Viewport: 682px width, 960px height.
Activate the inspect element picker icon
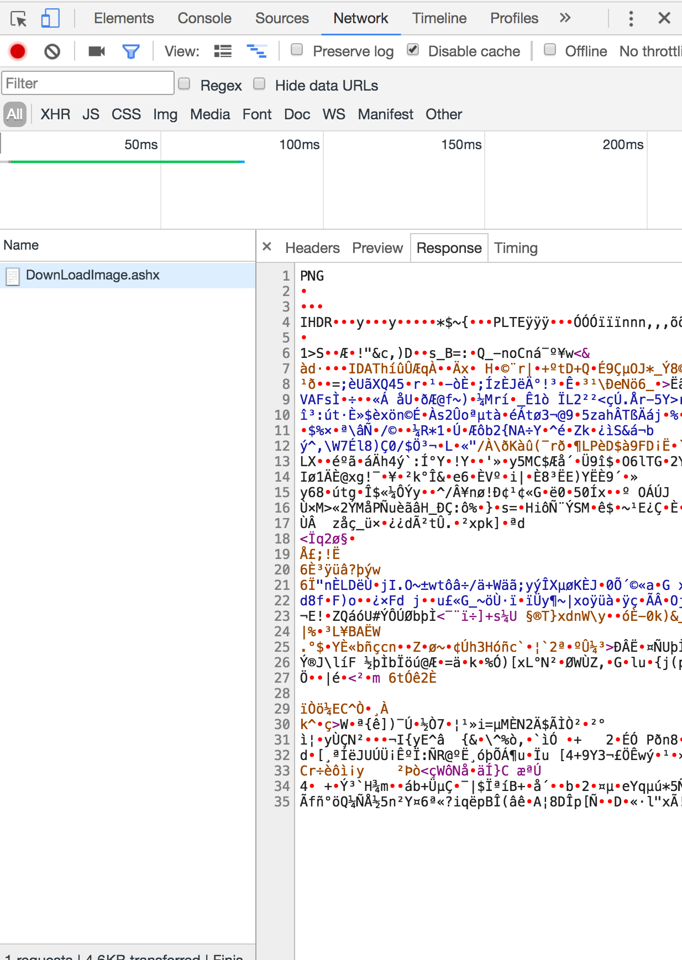tap(19, 19)
